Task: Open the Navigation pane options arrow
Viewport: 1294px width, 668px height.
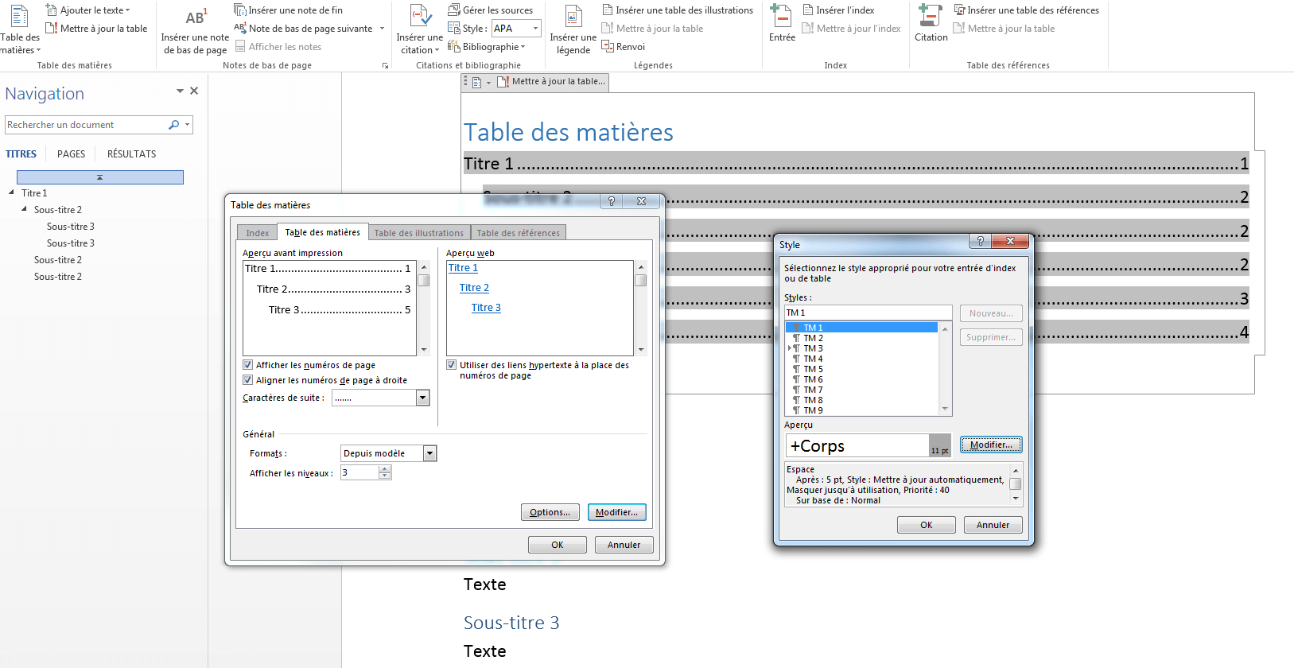Action: [x=180, y=91]
